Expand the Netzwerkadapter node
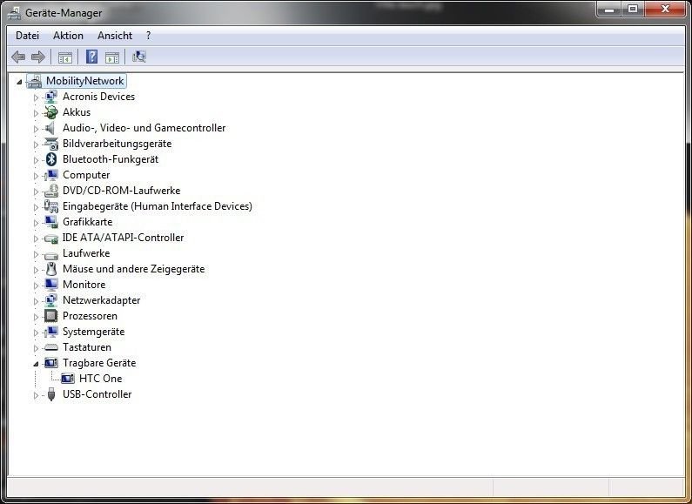Viewport: 692px width, 504px height. (x=37, y=301)
